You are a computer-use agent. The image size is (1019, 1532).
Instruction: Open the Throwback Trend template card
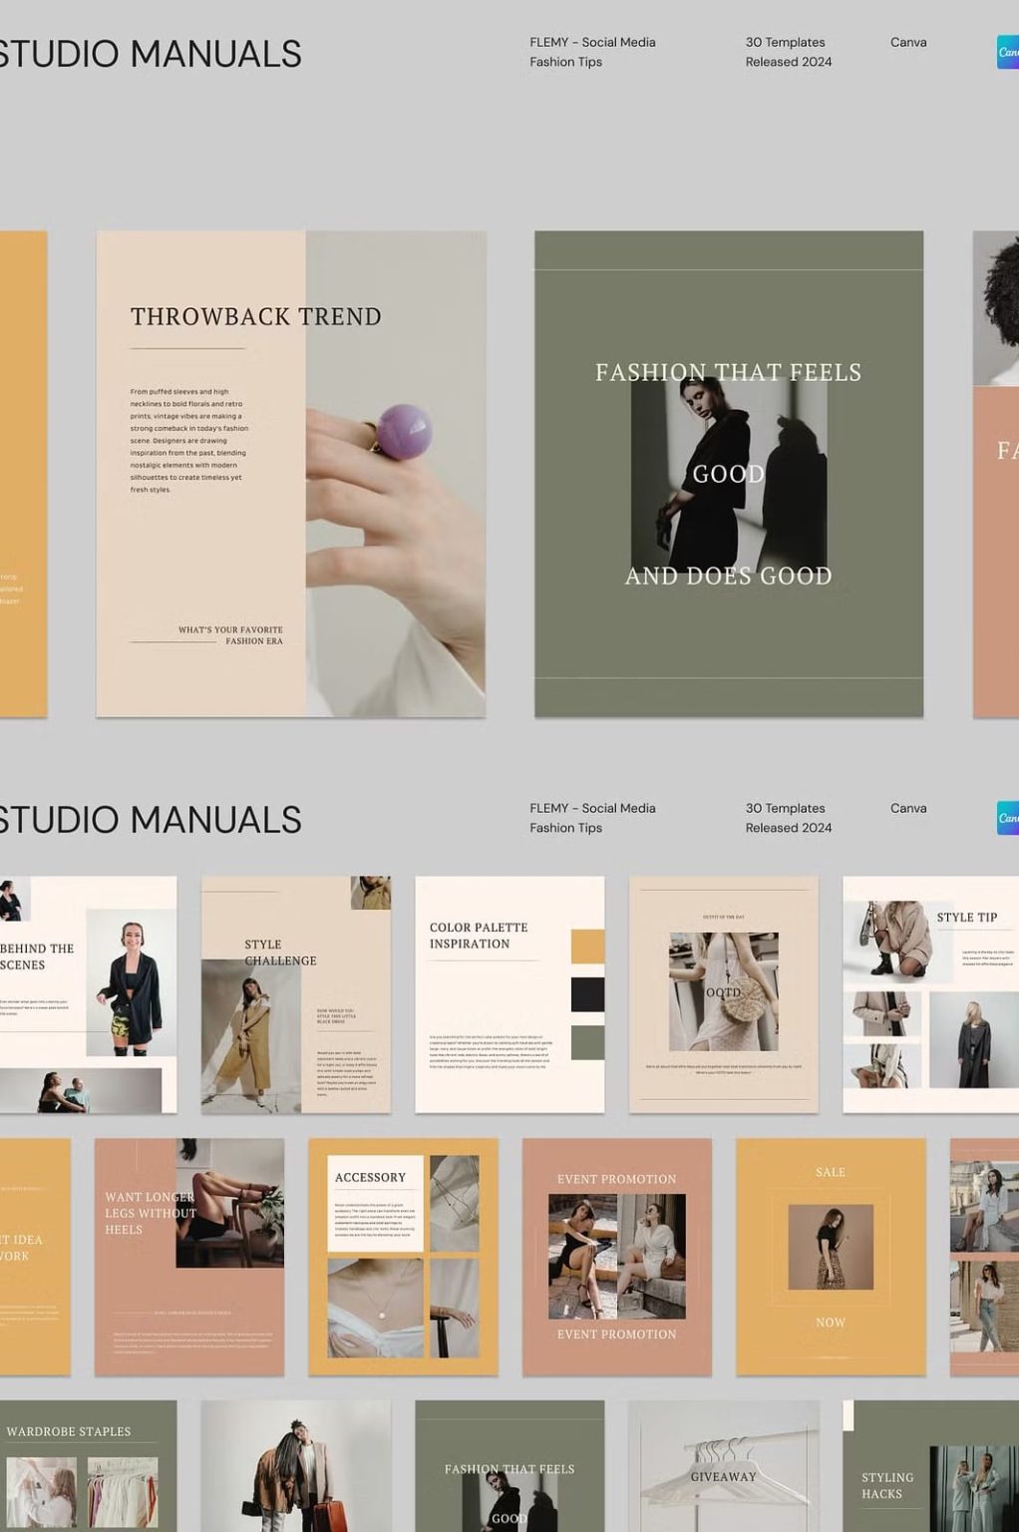291,474
